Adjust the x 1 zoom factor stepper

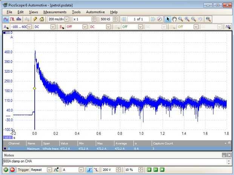(94, 19)
